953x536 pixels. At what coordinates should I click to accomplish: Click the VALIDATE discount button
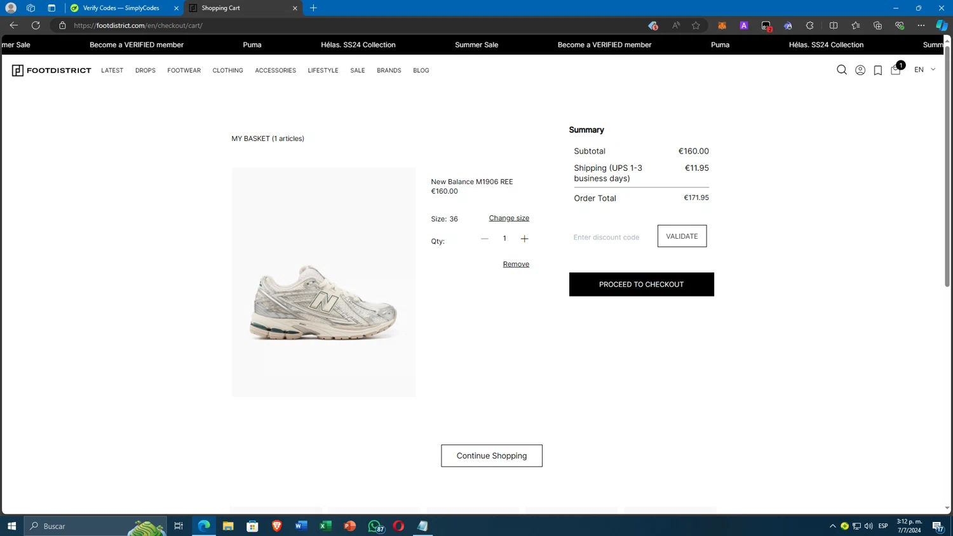(x=682, y=236)
